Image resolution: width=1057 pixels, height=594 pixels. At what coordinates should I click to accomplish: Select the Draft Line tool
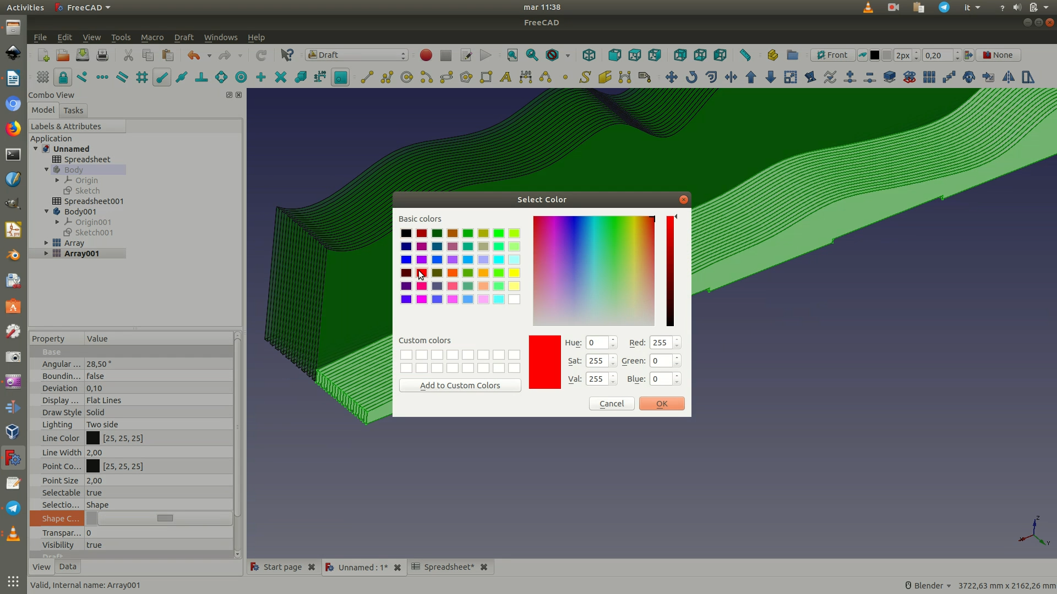pyautogui.click(x=367, y=78)
